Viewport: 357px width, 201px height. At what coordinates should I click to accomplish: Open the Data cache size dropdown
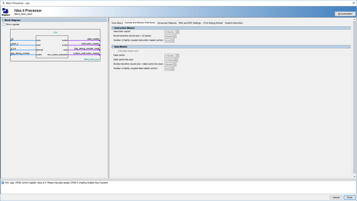(x=172, y=55)
